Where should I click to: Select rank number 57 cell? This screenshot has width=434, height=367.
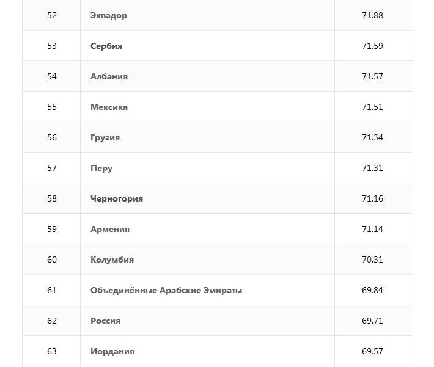pyautogui.click(x=52, y=168)
